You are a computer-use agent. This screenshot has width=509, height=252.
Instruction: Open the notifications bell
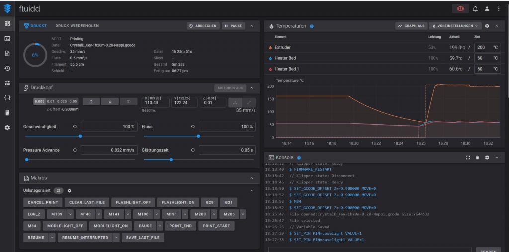(475, 9)
